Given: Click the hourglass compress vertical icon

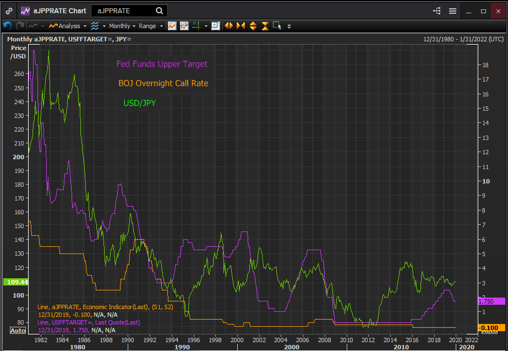Looking at the screenshot, I should [x=265, y=25].
